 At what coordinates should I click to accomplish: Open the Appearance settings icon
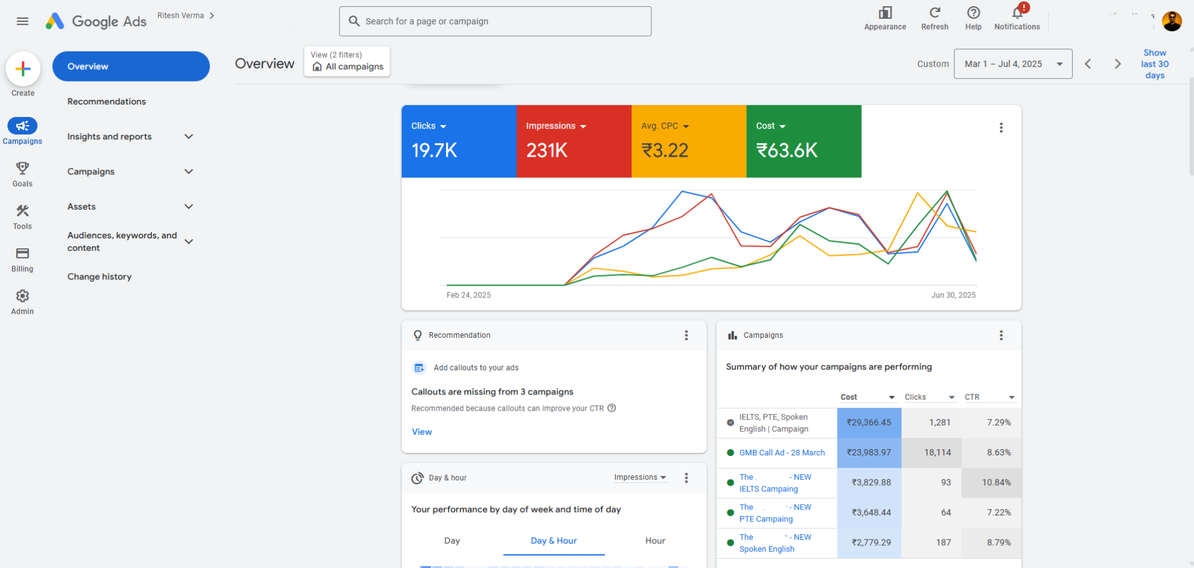coord(885,18)
